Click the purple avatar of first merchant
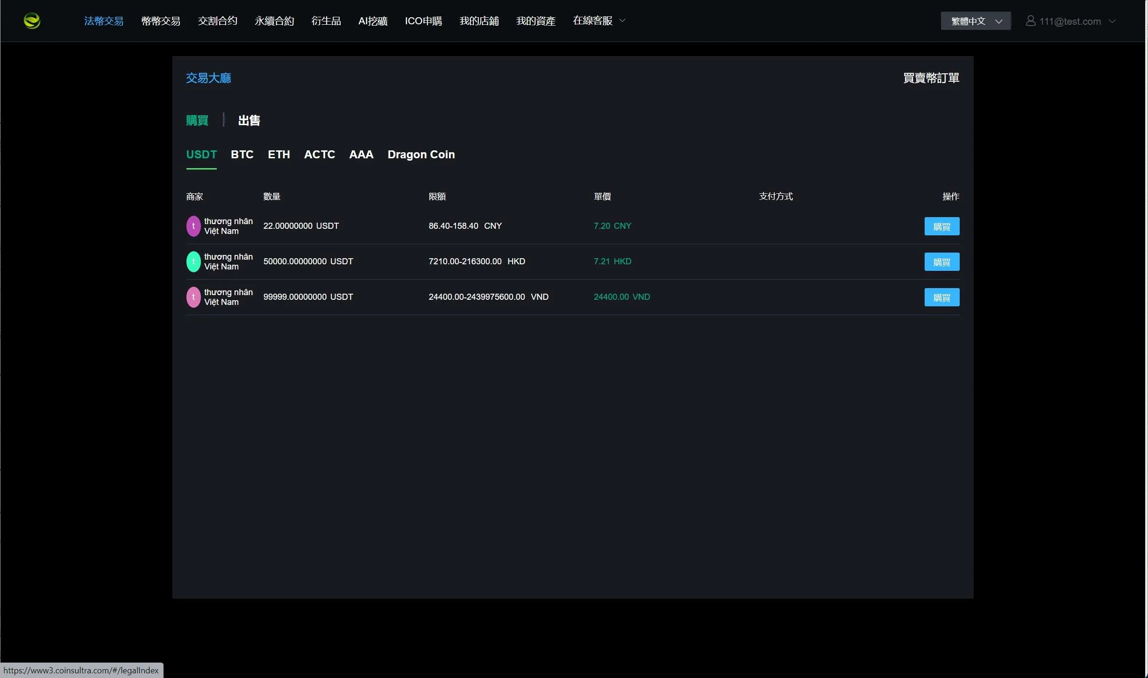The image size is (1148, 678). pyautogui.click(x=193, y=226)
